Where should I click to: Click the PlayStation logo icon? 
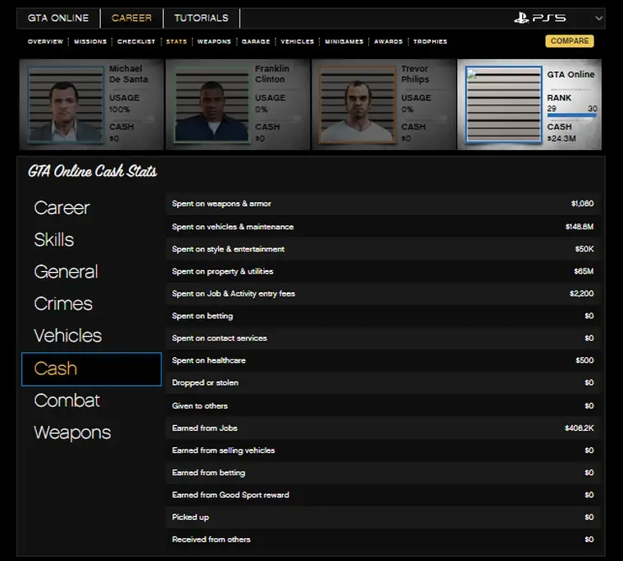(522, 18)
